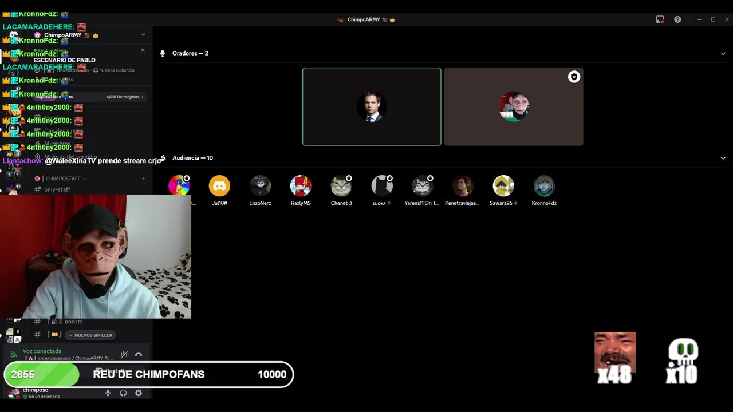
Task: Add channel to CHIMPOSTAFF with plus icon
Action: coord(143,179)
